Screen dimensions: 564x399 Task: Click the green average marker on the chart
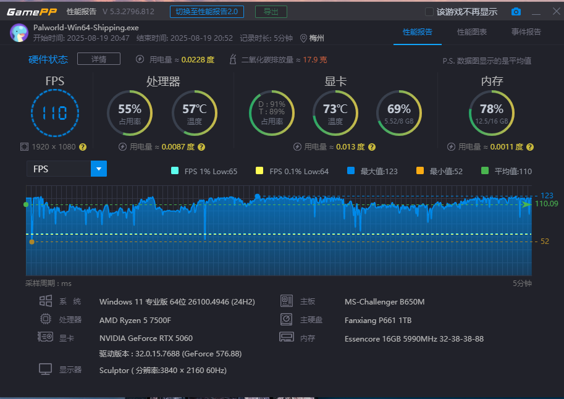point(26,204)
